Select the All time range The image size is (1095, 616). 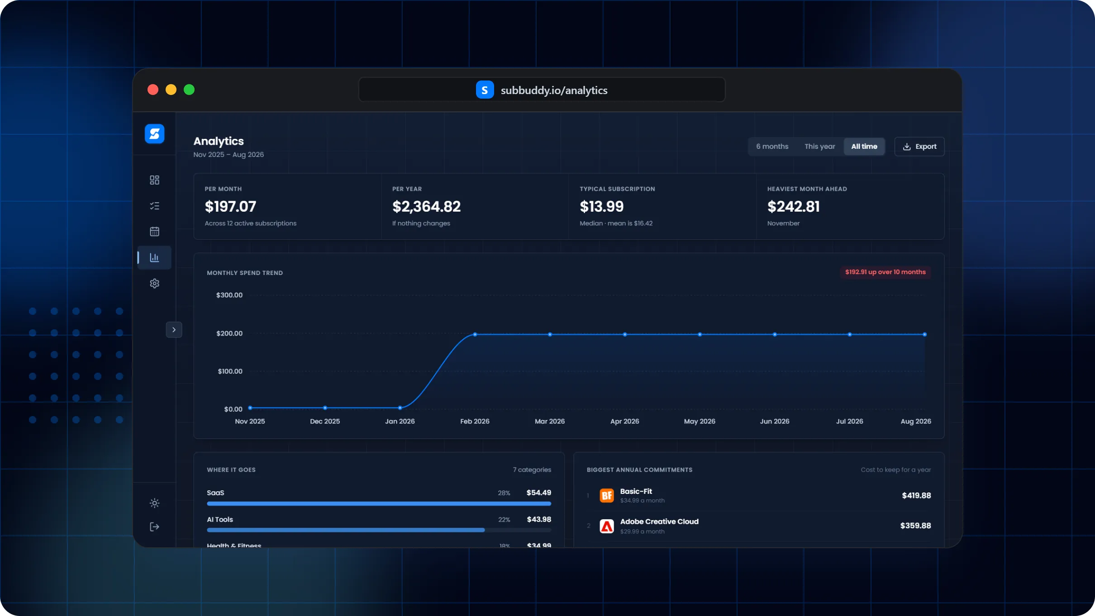click(864, 147)
